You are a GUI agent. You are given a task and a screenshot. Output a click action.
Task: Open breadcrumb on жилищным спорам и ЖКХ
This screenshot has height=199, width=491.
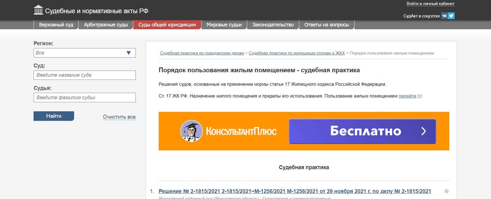pos(297,53)
